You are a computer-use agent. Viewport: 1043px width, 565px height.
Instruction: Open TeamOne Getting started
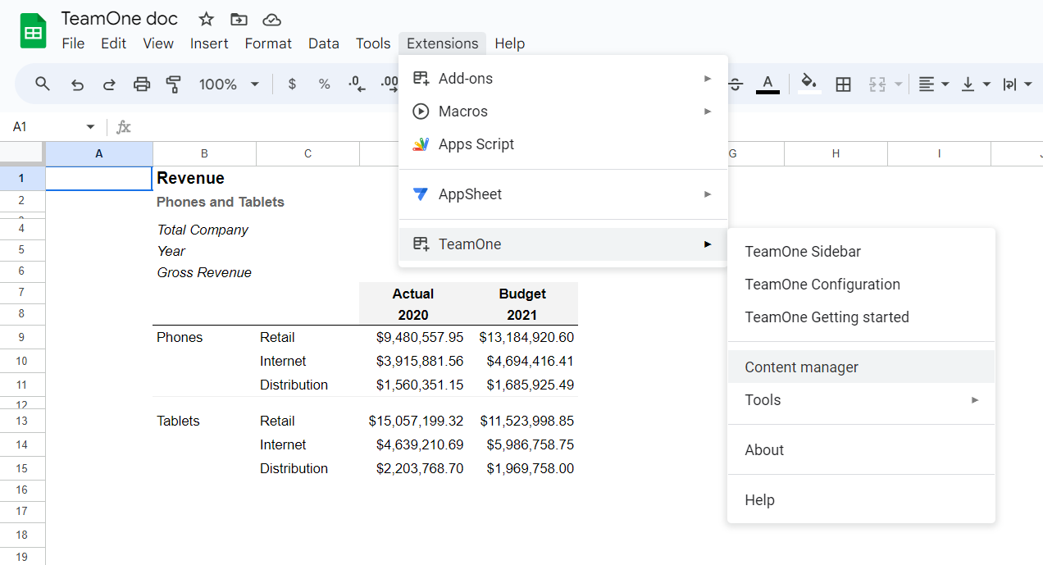coord(861,317)
